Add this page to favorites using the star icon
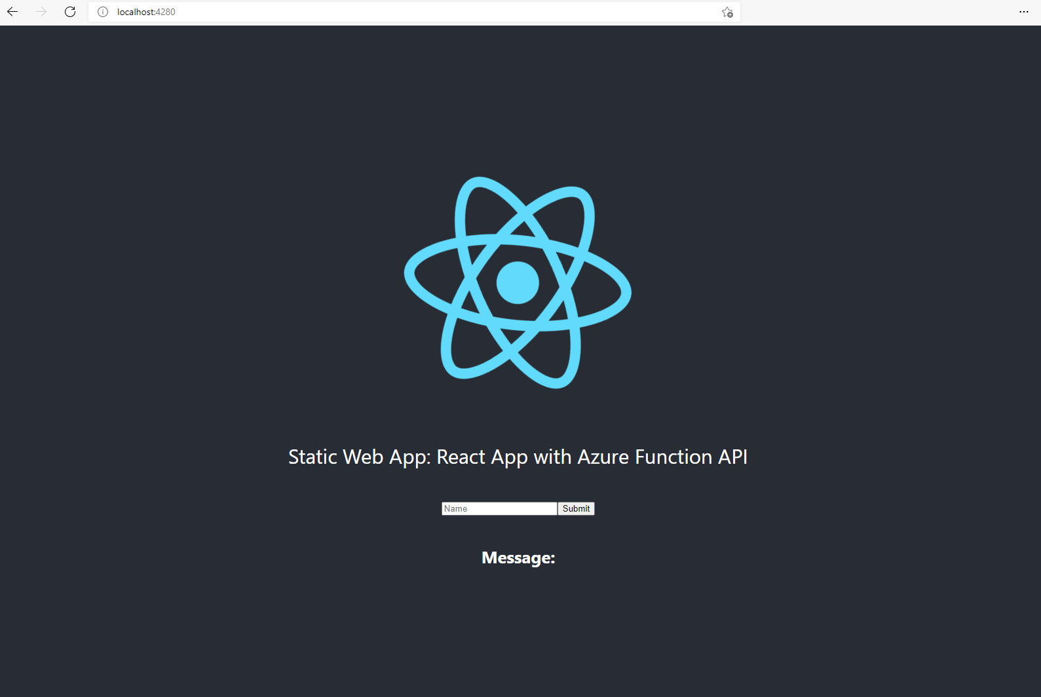 point(727,12)
